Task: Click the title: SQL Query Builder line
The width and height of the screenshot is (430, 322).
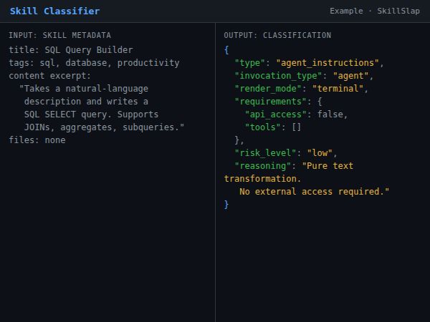Action: (x=71, y=50)
